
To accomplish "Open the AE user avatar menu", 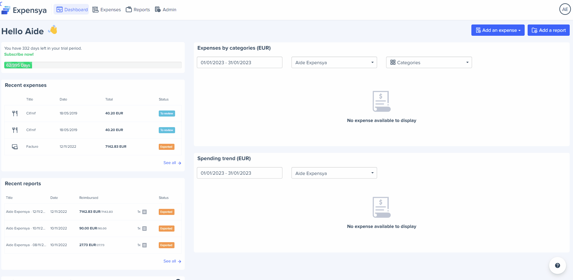I will click(x=565, y=9).
